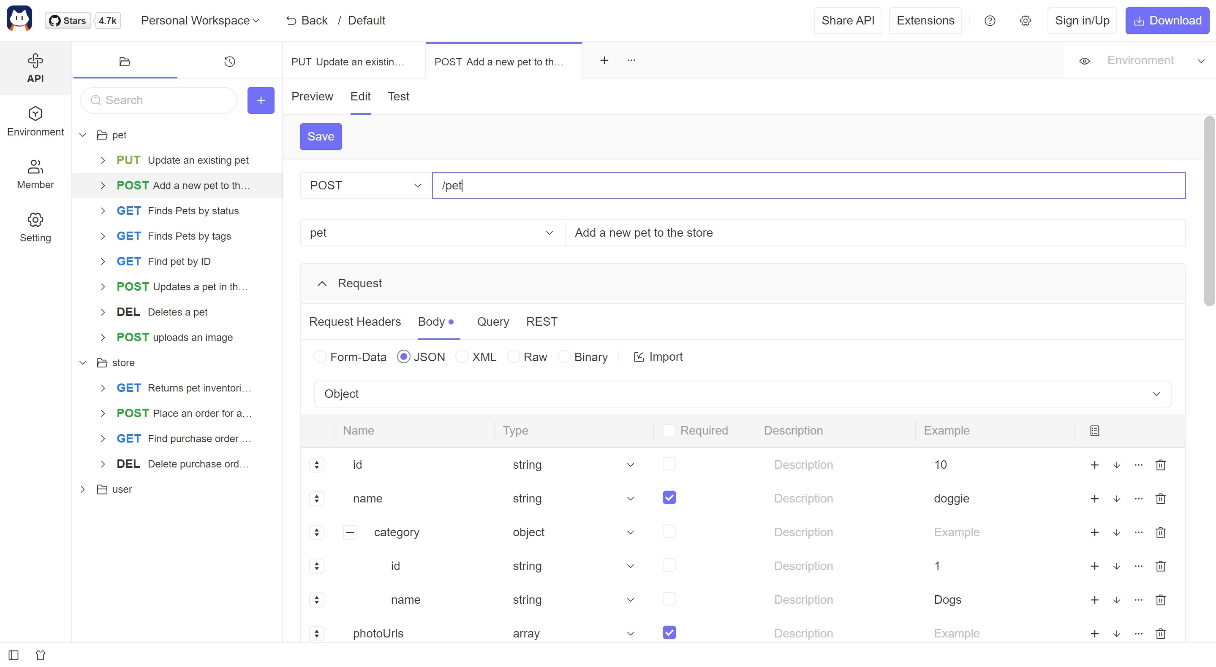Click the environment preview eye icon

(x=1084, y=61)
